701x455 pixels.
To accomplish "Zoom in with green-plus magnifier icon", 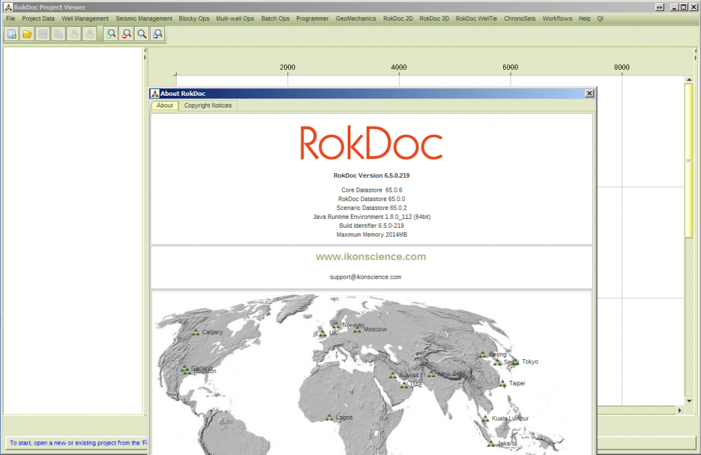I will 111,34.
